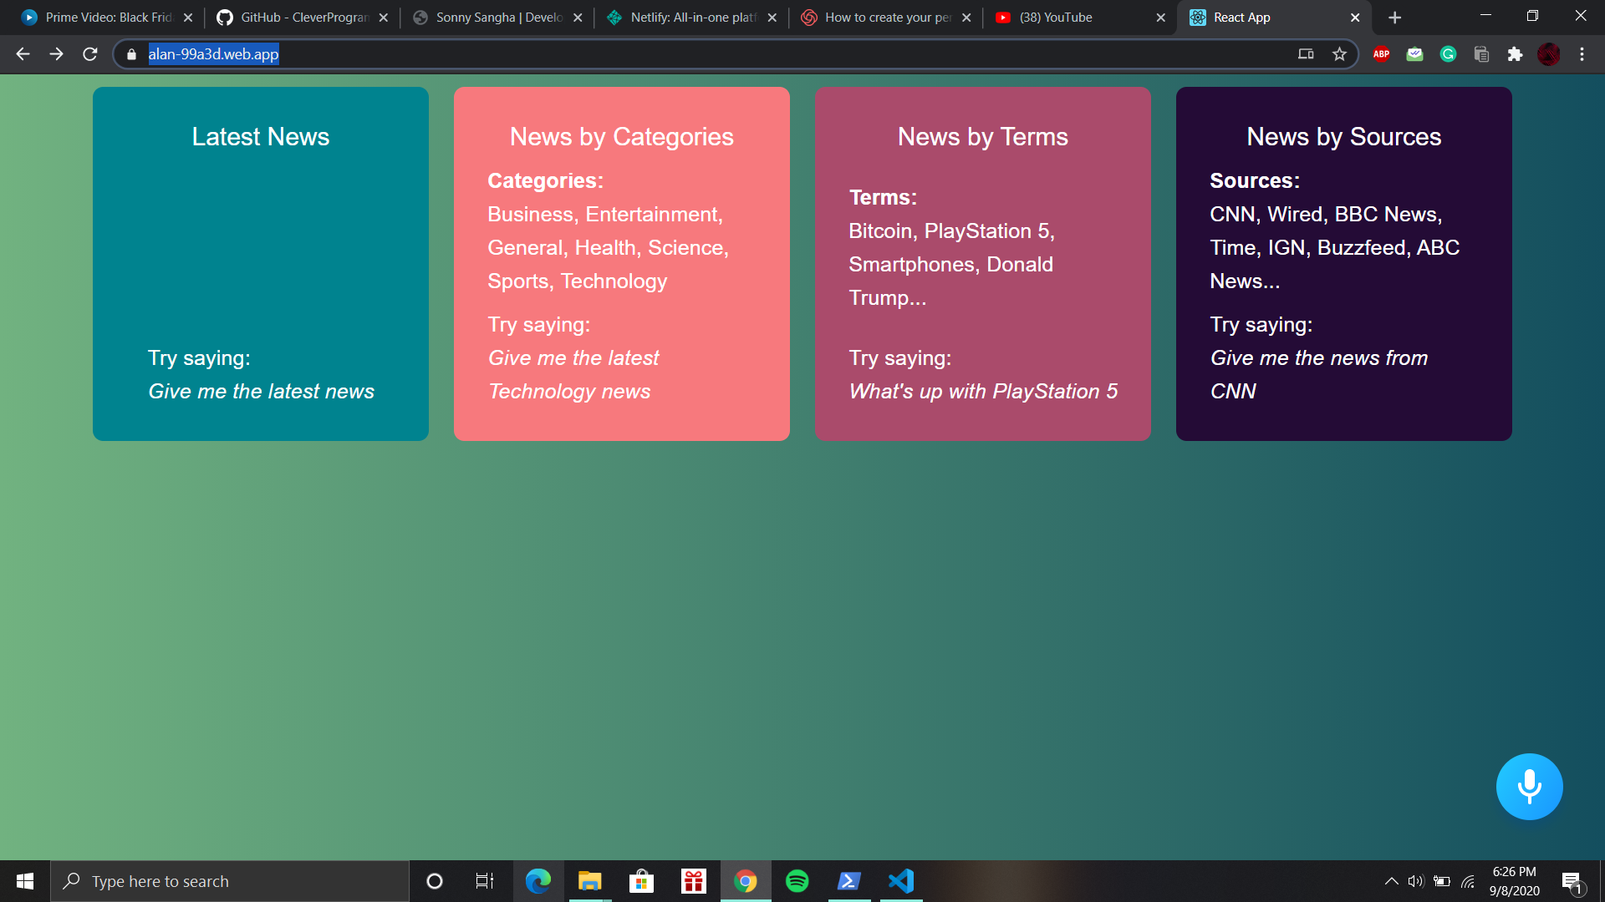Image resolution: width=1605 pixels, height=902 pixels.
Task: Open the Adblock Plus extension icon
Action: tap(1381, 54)
